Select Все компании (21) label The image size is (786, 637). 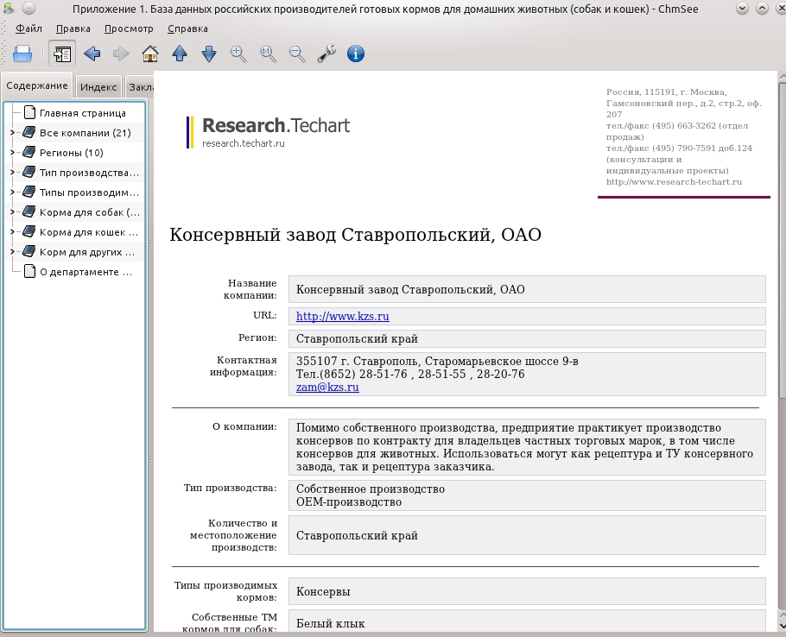click(x=86, y=133)
